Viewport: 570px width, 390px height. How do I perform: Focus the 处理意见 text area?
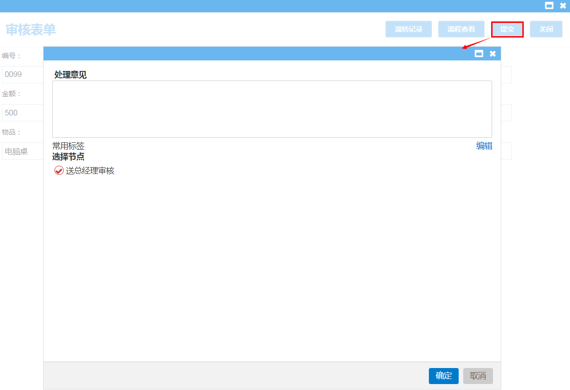tap(272, 109)
